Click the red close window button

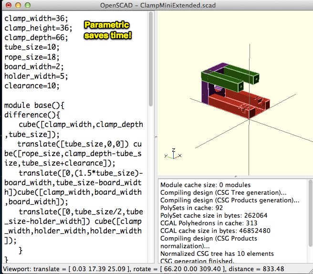(x=9, y=5)
